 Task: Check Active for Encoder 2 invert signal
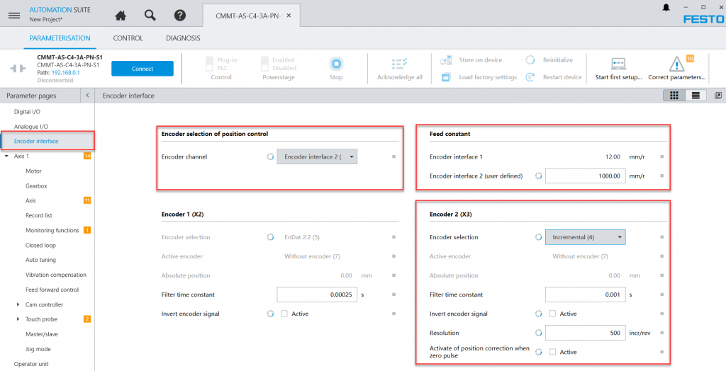[x=552, y=314]
